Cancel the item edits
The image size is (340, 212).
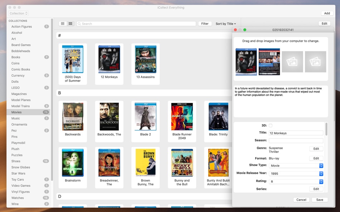(x=301, y=200)
